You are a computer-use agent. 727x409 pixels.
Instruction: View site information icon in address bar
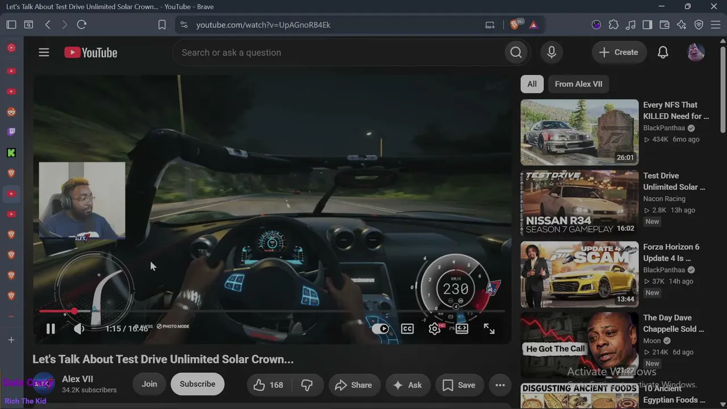183,24
